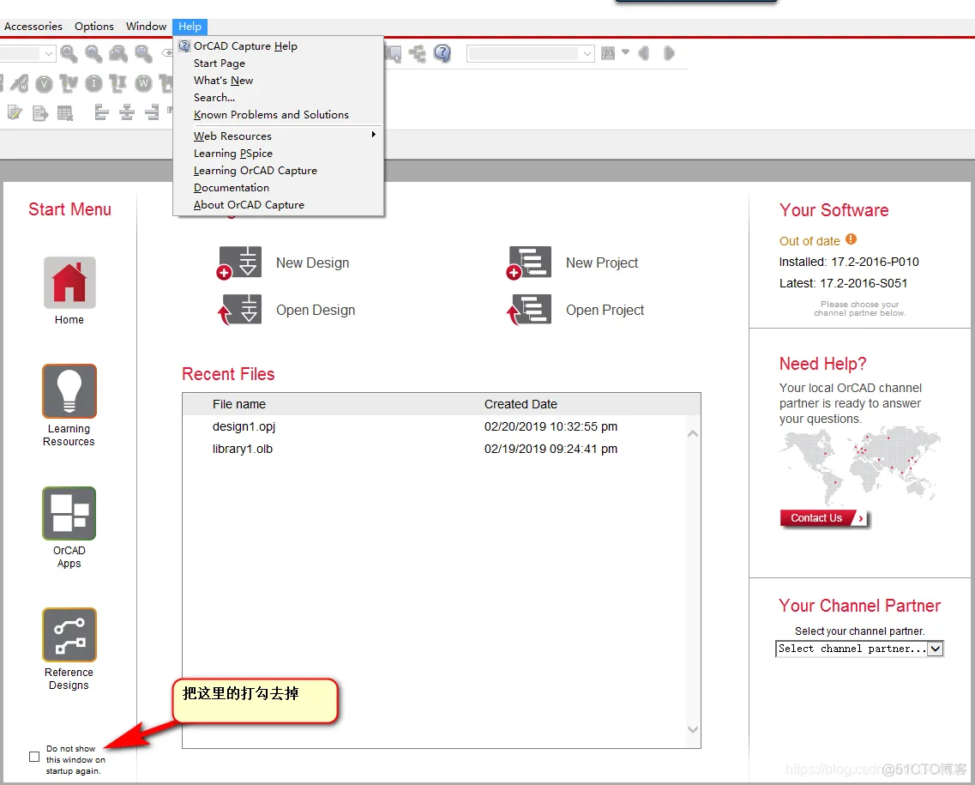This screenshot has height=785, width=975.
Task: Click the 02/20/2019 10:32:55 pm date cell
Action: 551,426
